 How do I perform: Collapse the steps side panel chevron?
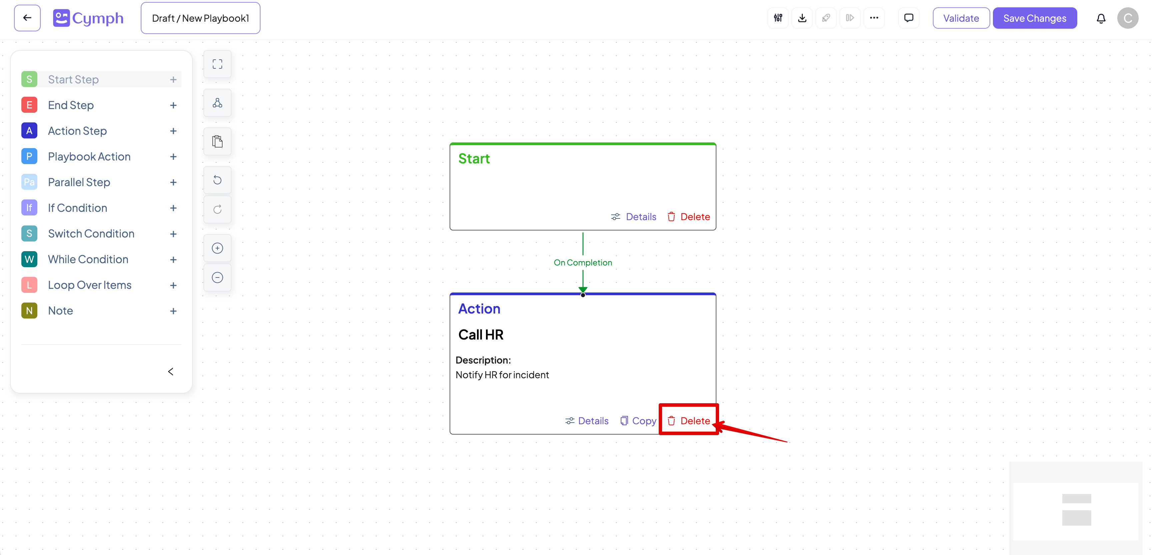click(170, 372)
